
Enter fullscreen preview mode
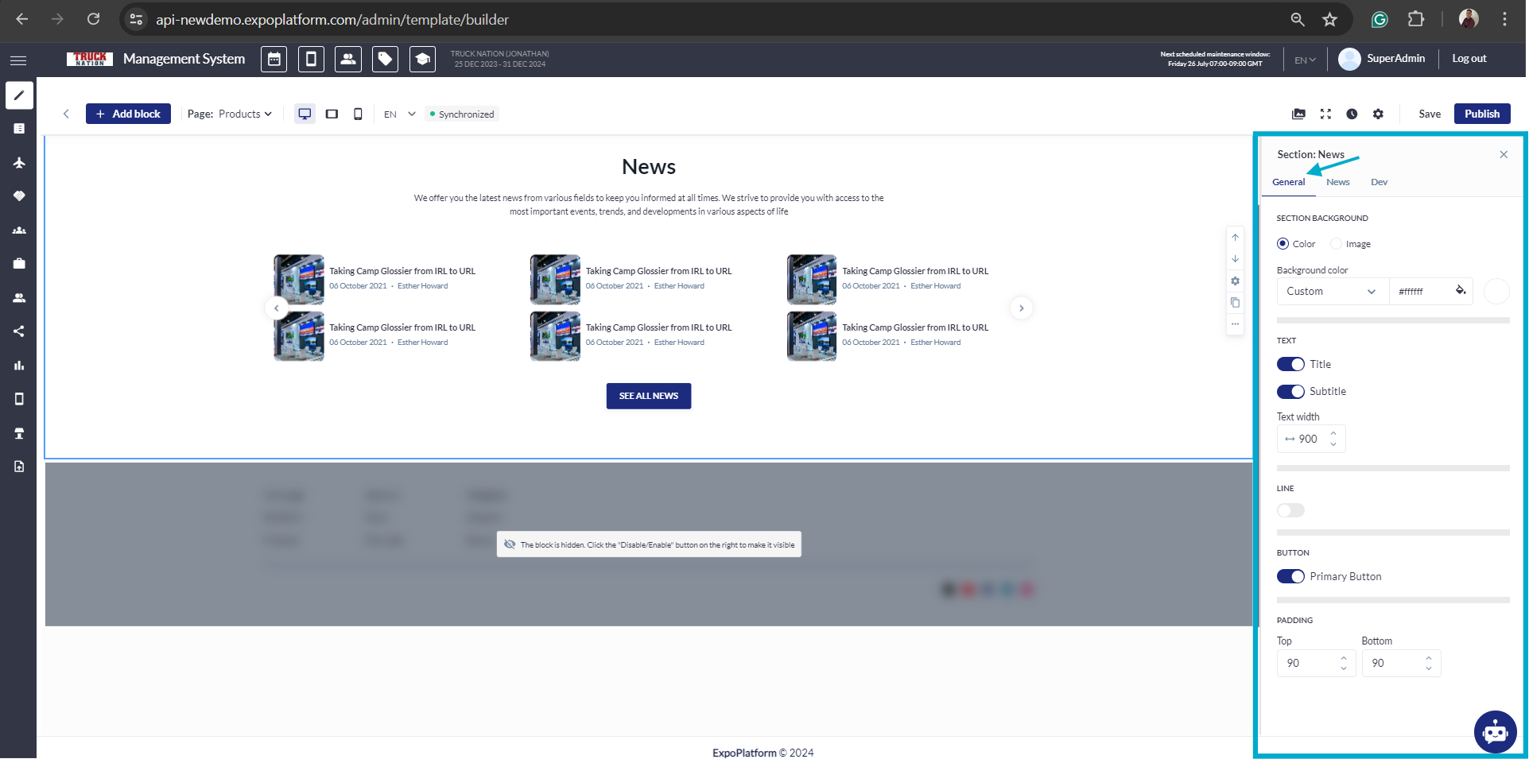1325,114
